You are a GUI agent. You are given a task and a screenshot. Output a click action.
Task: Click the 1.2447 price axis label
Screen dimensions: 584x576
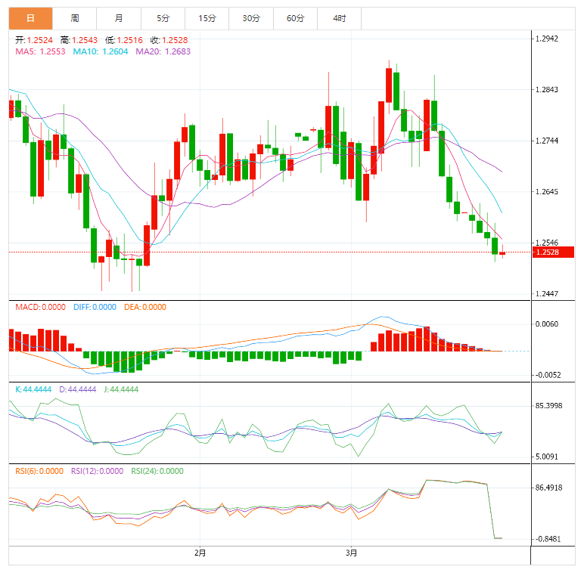547,293
